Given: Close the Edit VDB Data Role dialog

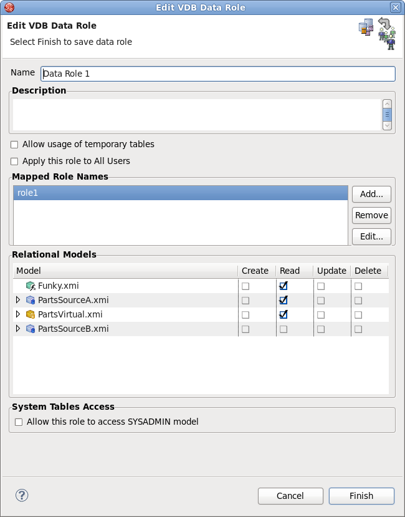Looking at the screenshot, I should (x=395, y=7).
